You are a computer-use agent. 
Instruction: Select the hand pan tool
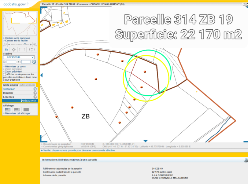[x=6, y=49]
